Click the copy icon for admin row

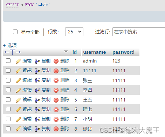[x=37, y=61]
